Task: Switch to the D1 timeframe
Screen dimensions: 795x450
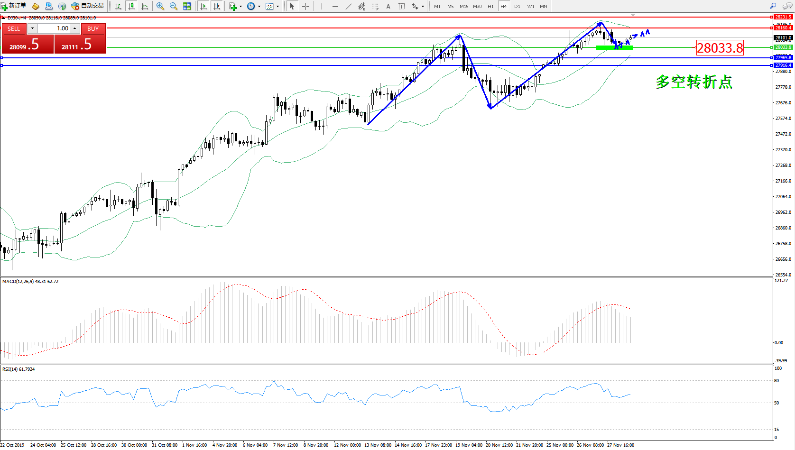Action: 517,6
